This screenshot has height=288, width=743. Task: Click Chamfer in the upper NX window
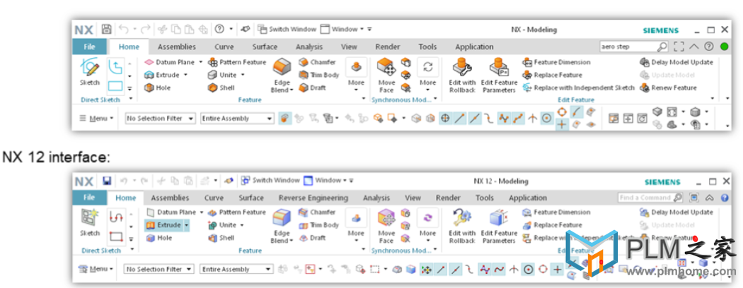(x=318, y=62)
